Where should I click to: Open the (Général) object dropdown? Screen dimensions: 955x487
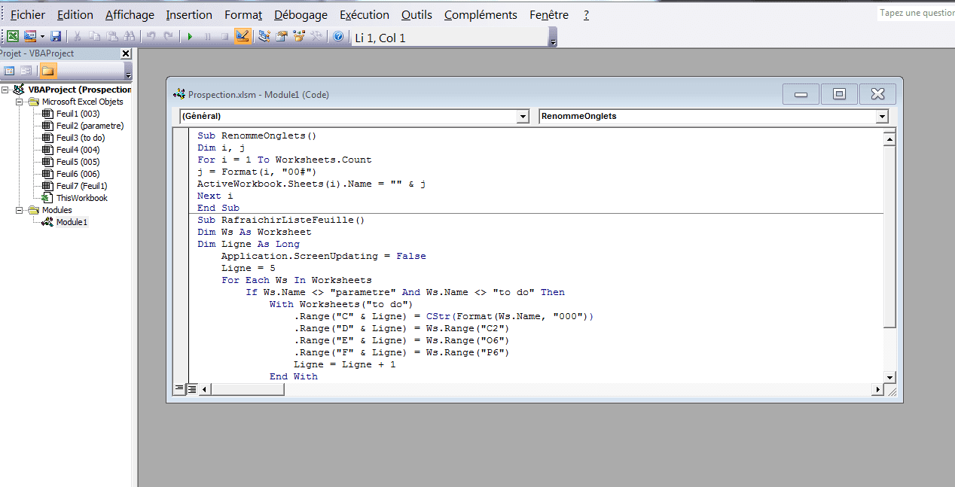coord(523,117)
